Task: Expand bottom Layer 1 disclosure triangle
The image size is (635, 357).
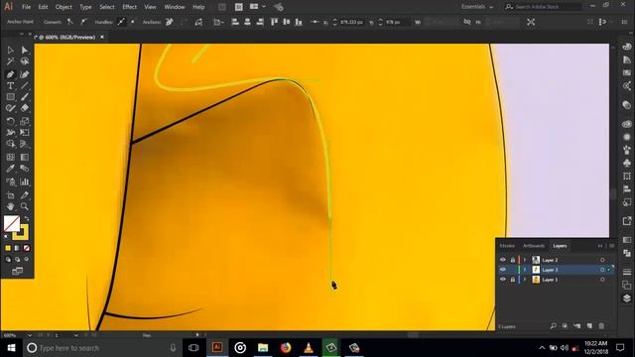Action: (x=525, y=280)
